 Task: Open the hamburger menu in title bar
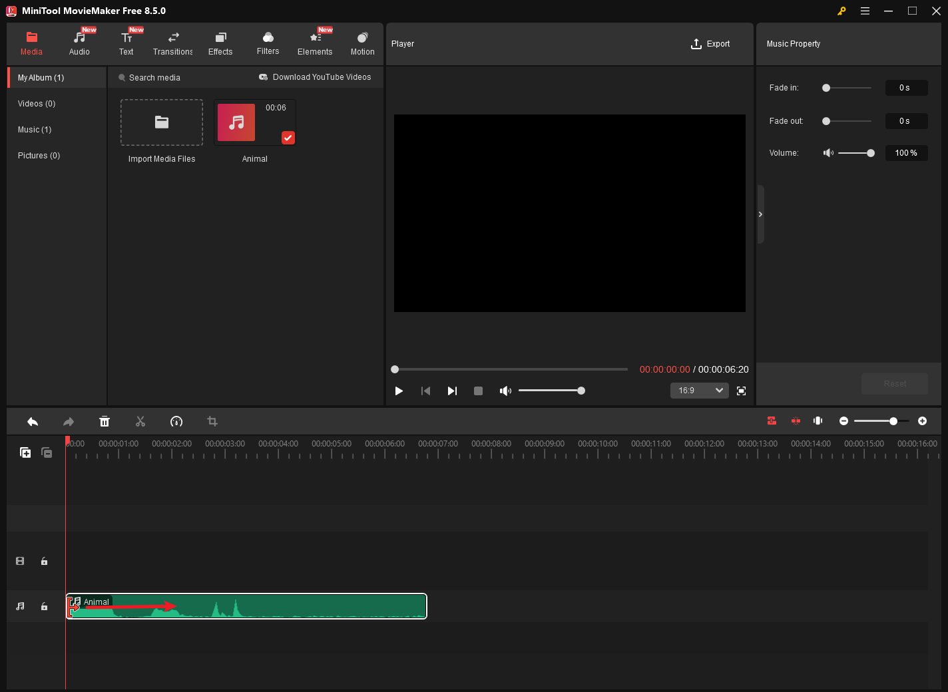(865, 11)
